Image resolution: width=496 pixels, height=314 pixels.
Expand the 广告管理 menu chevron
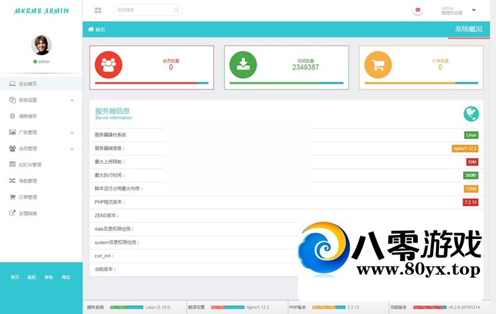click(x=72, y=133)
